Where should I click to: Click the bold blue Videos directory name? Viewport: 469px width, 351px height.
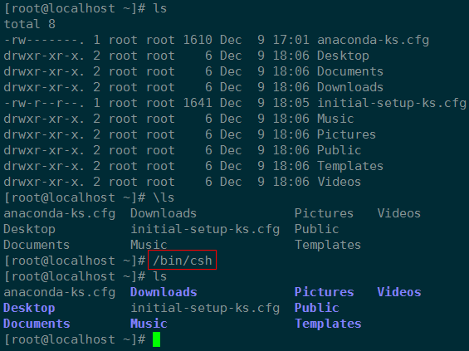(x=399, y=292)
